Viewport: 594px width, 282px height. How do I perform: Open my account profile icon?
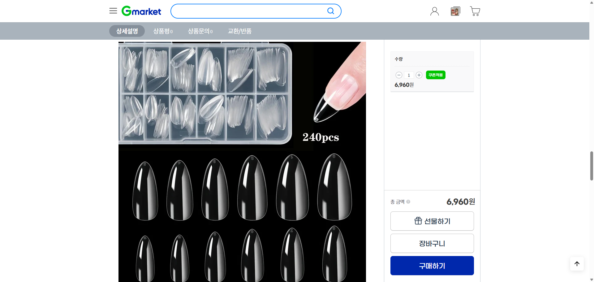pos(435,11)
